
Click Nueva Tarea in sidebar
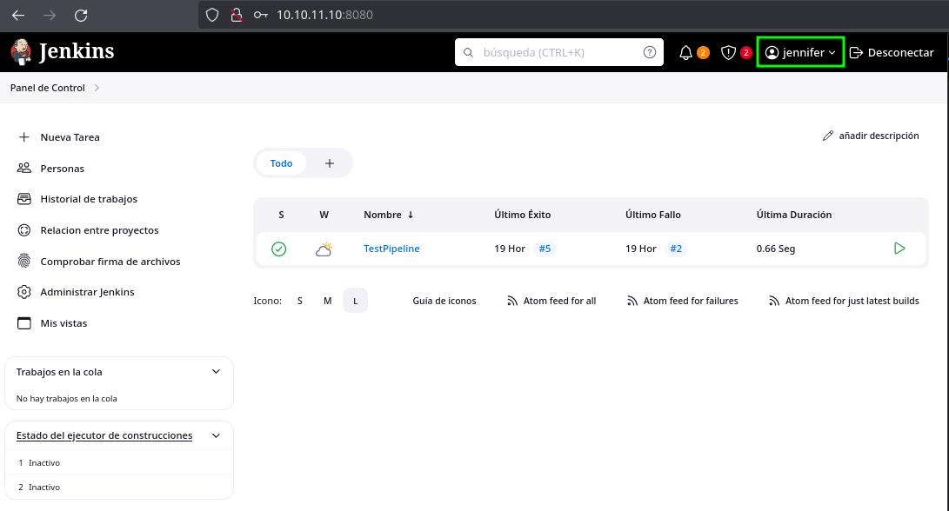pyautogui.click(x=70, y=137)
